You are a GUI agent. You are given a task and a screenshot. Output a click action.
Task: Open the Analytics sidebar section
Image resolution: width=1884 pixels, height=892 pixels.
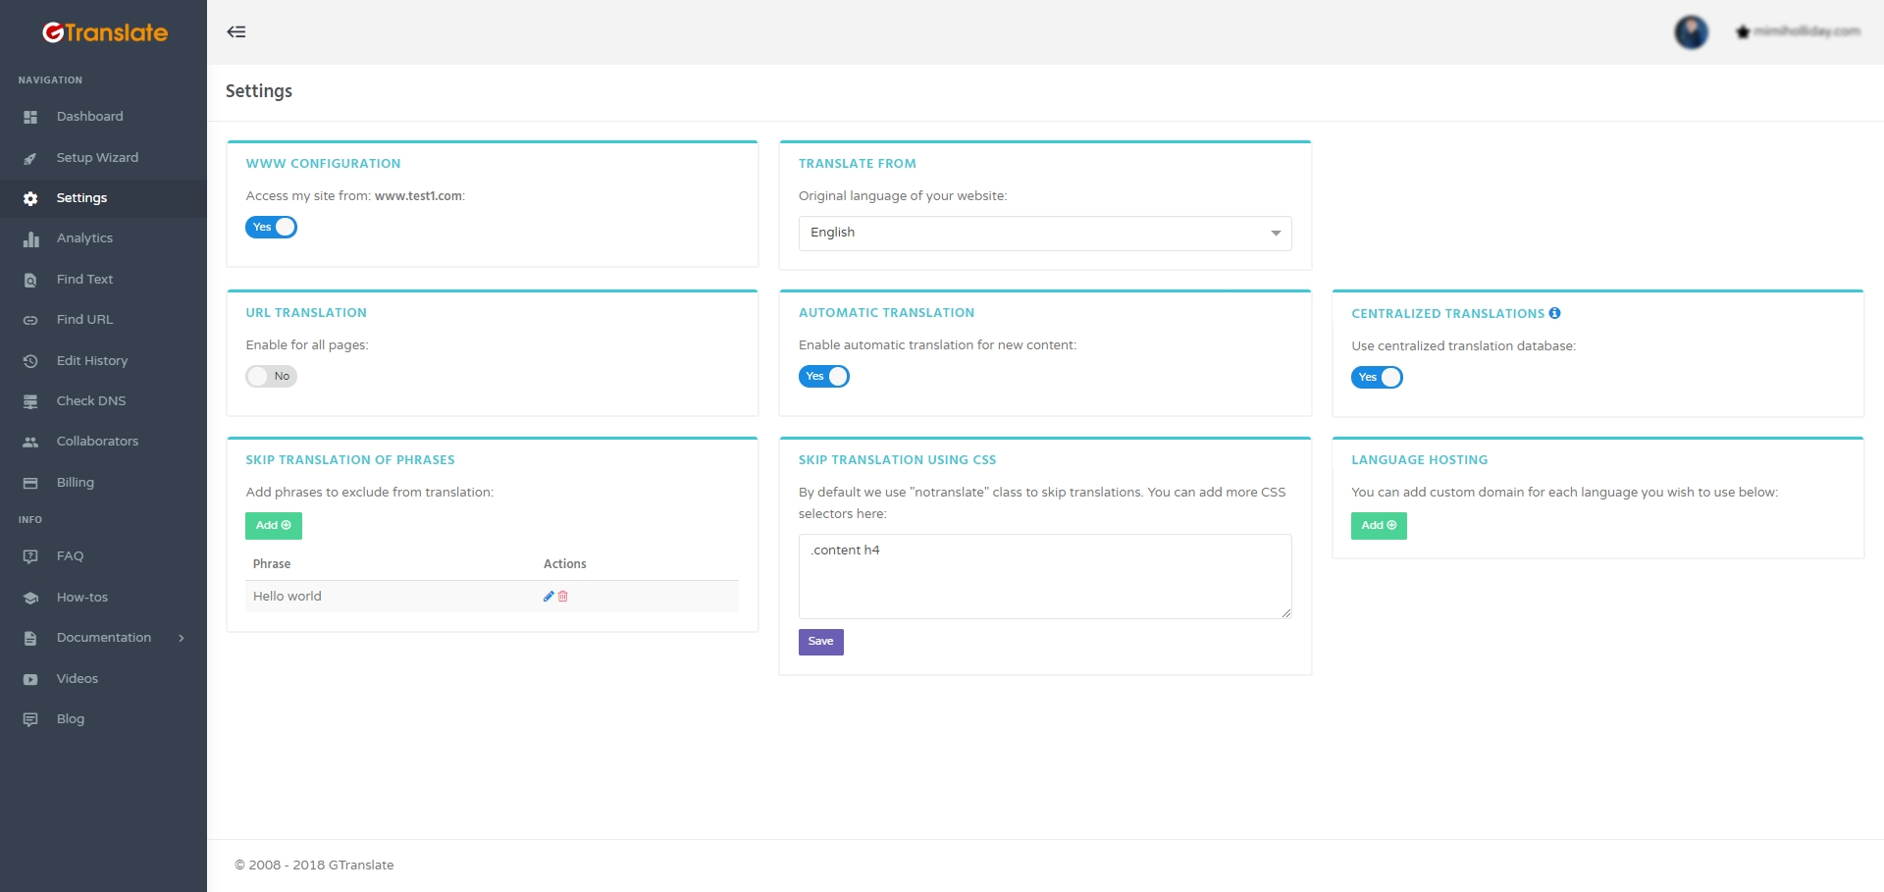pyautogui.click(x=83, y=238)
